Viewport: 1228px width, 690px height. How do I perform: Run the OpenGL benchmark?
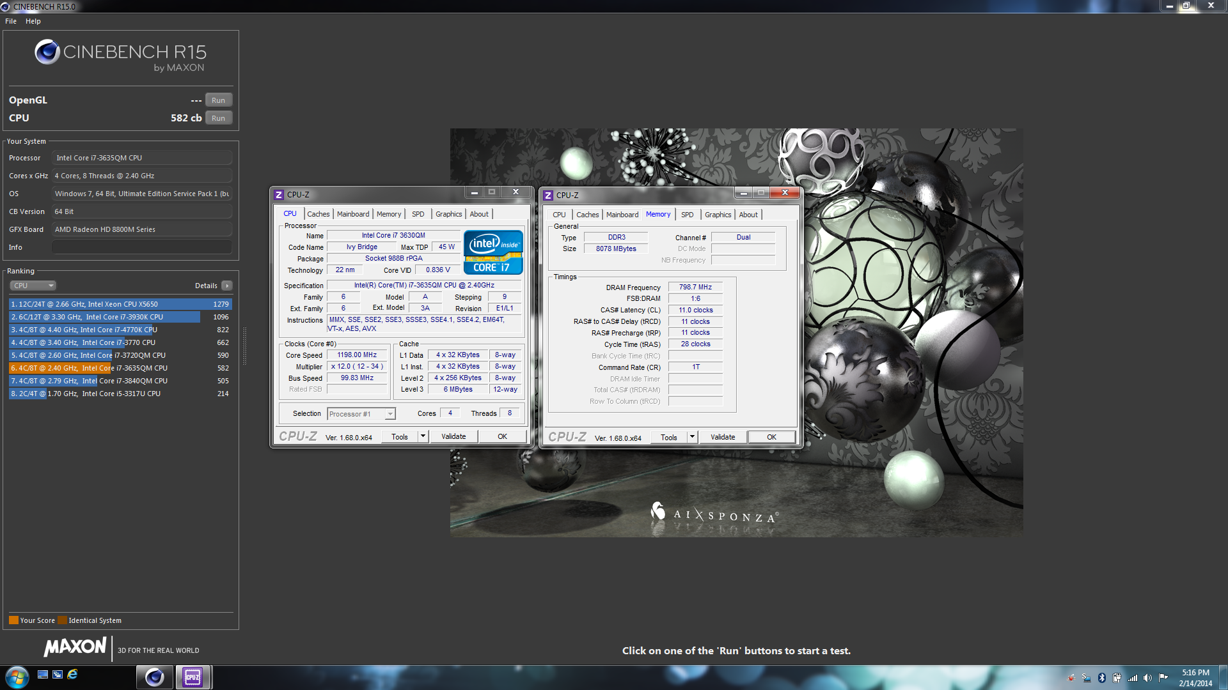pos(218,100)
